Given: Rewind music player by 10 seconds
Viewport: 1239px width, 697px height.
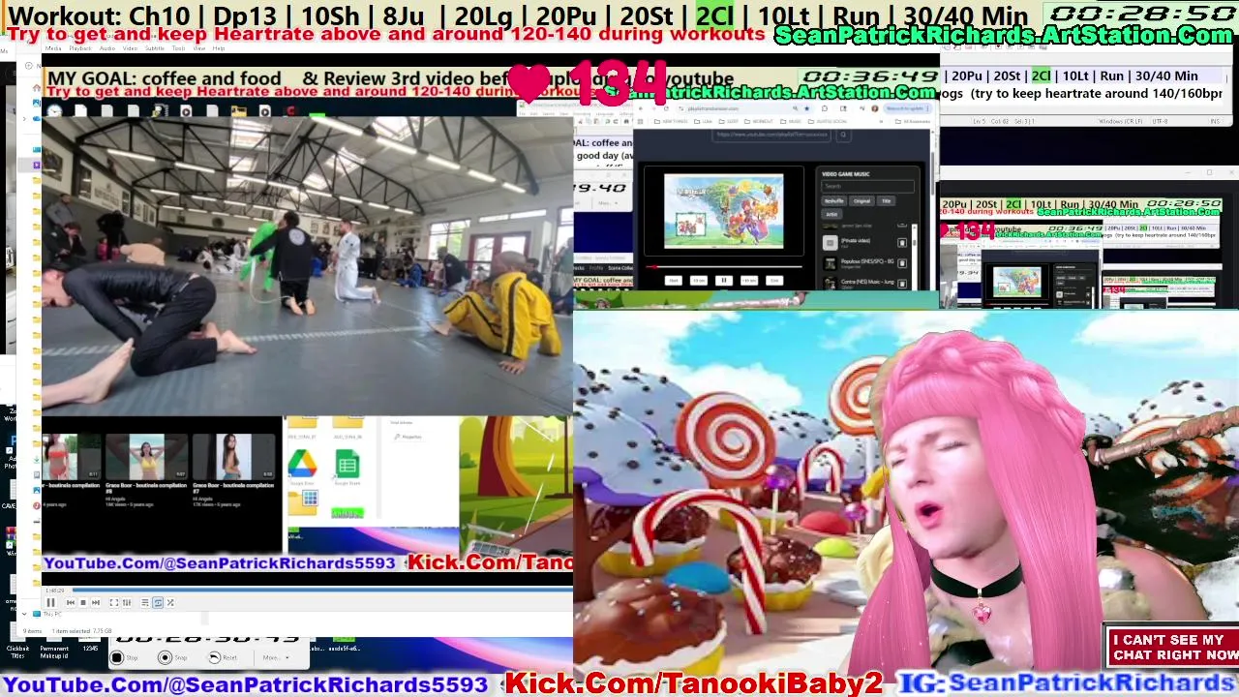Looking at the screenshot, I should pos(699,281).
